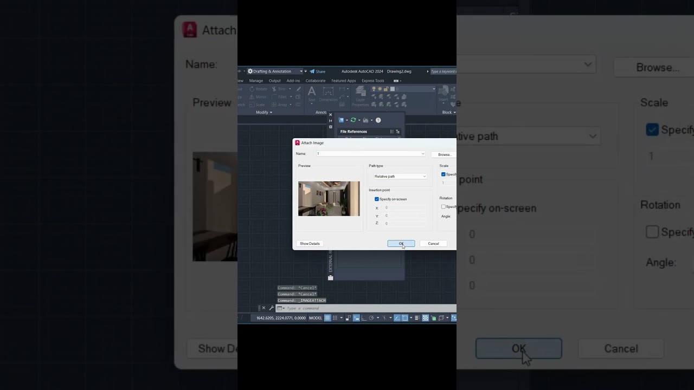
Task: Select the Fillet tool
Action: 280,97
